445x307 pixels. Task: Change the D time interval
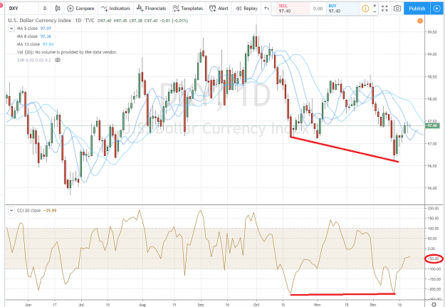tap(45, 9)
